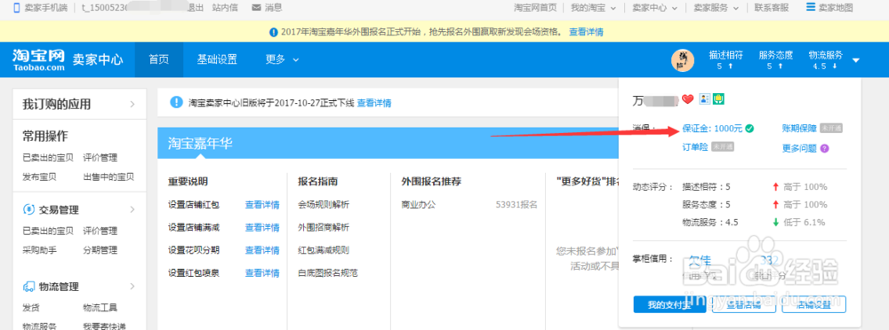Click the green down arrow in 物流服务 score row

pos(775,222)
